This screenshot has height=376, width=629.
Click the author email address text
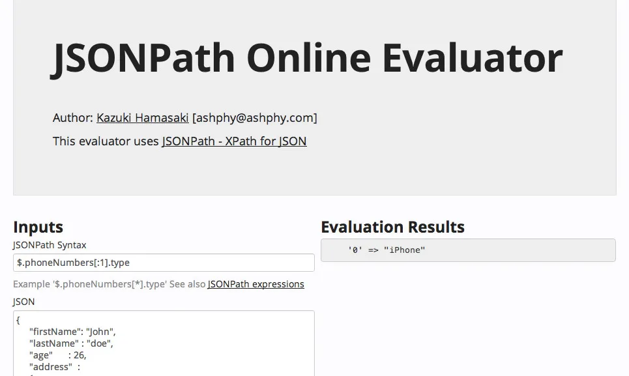(x=255, y=118)
